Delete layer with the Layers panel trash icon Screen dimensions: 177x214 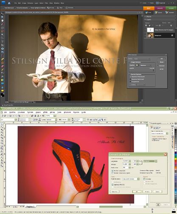pos(171,25)
